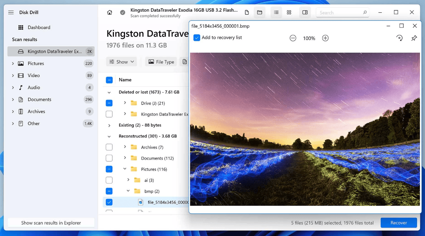Expand the Drive (J) (21) folder
Screen dimensions: 425x236
point(125,103)
